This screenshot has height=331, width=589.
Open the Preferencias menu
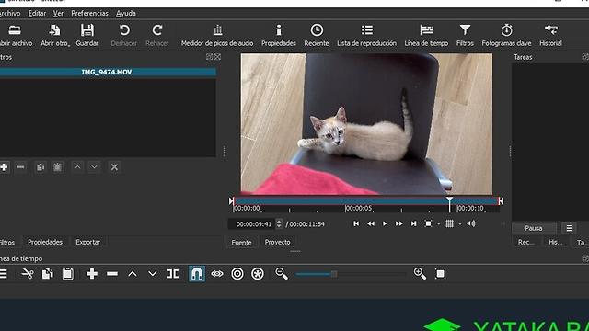tap(89, 13)
